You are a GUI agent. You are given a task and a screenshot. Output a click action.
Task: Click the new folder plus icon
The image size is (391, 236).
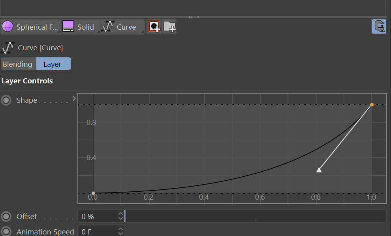169,27
